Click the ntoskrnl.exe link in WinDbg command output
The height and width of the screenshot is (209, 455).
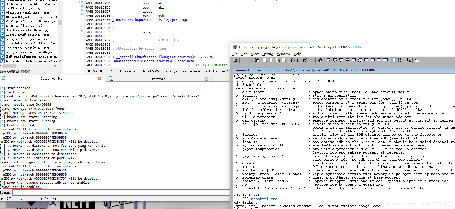pos(264,199)
